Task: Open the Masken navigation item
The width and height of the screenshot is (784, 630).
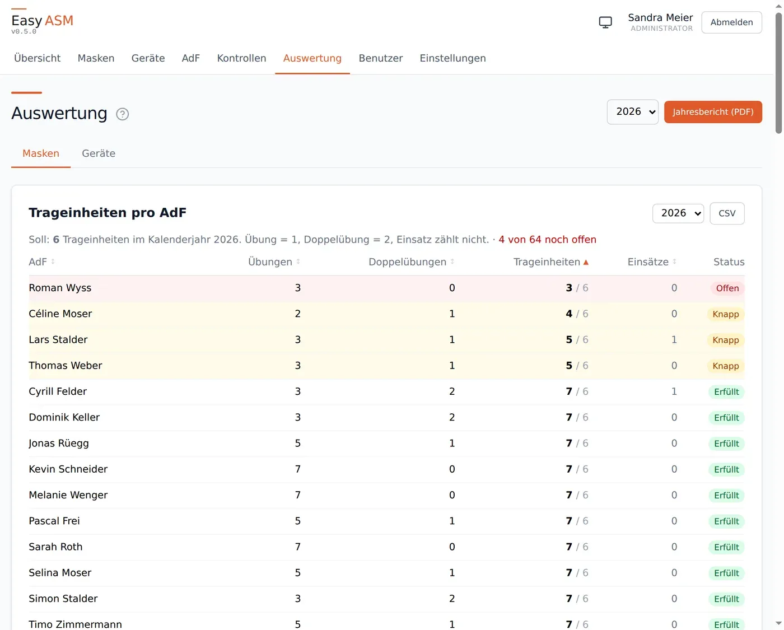Action: [96, 58]
